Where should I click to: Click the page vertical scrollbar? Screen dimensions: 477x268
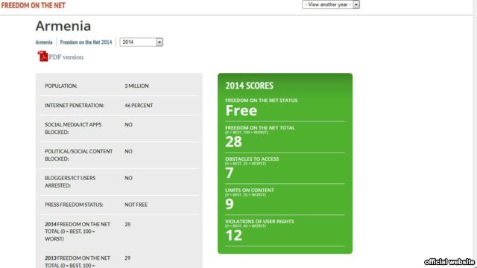(475, 134)
